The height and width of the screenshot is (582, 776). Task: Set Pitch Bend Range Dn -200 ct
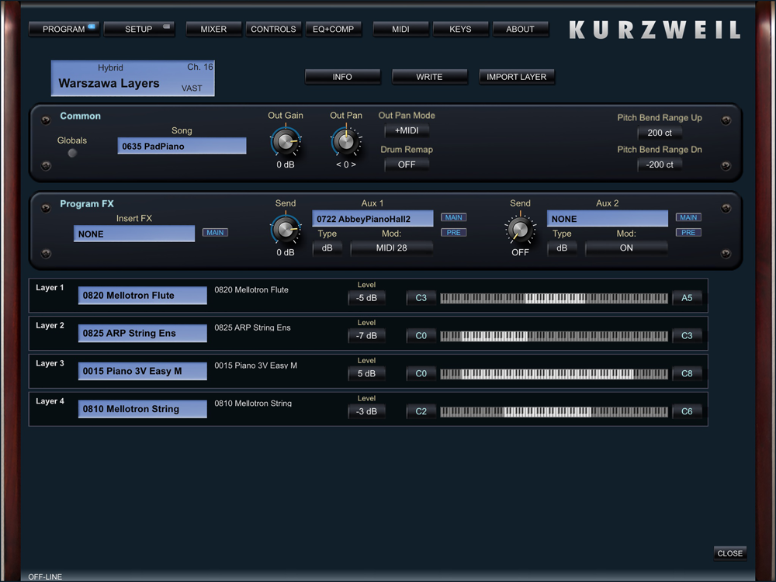[660, 165]
